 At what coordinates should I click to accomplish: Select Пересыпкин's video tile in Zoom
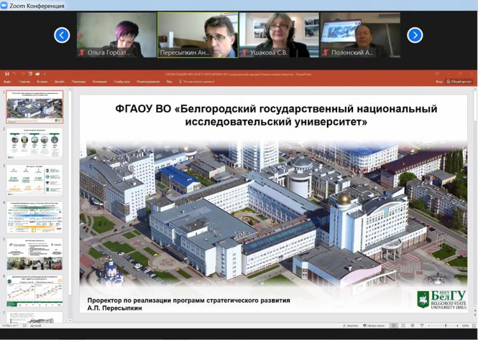pyautogui.click(x=198, y=35)
